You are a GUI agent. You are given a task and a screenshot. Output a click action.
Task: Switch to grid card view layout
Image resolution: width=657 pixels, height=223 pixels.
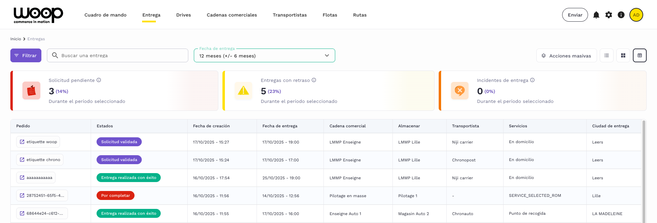click(623, 55)
